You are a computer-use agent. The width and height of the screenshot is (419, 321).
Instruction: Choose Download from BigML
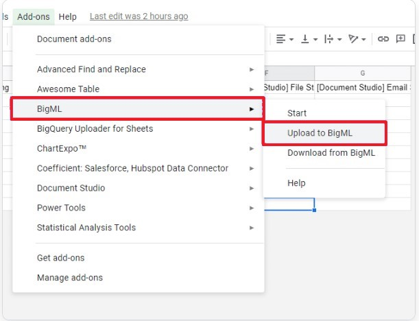click(x=324, y=153)
